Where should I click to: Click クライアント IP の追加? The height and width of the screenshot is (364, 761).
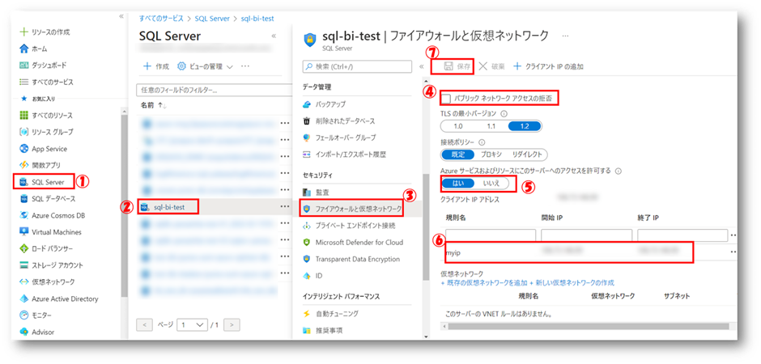(x=548, y=66)
